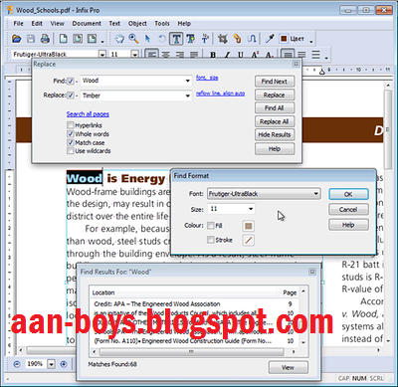The image size is (398, 387).
Task: Select the Zoom magnifier tool
Action: (x=133, y=39)
